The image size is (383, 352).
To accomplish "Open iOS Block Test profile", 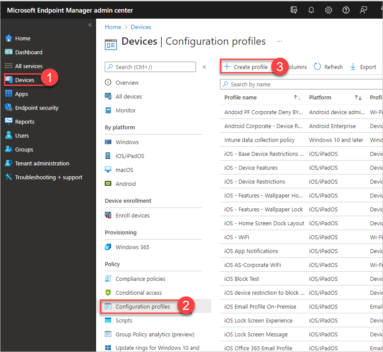I will click(x=242, y=279).
